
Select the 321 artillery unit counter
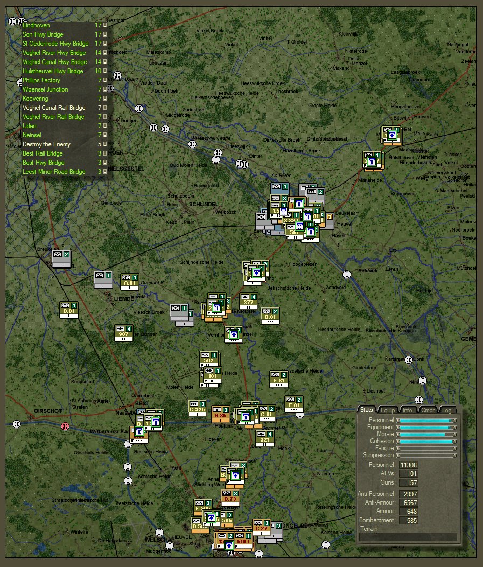point(264,439)
